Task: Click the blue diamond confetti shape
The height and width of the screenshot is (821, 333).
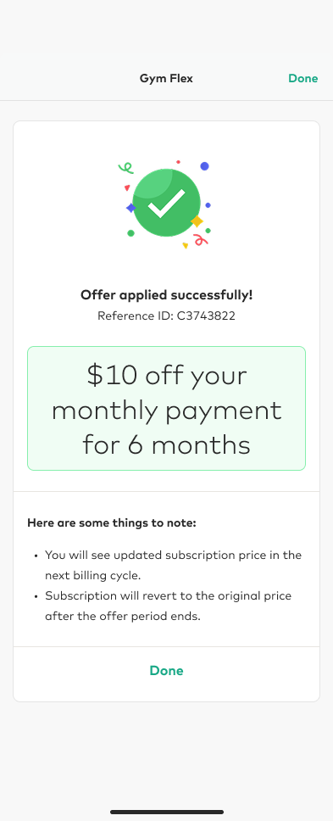Action: coord(130,208)
